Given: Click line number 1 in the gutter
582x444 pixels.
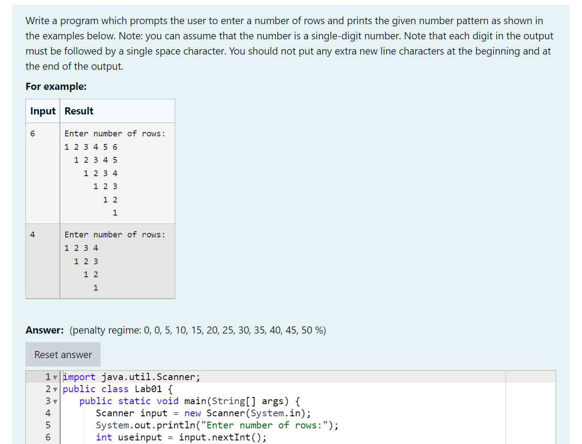Looking at the screenshot, I should [x=48, y=377].
